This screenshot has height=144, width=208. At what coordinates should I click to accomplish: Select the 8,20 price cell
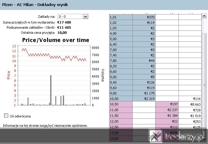(121, 66)
